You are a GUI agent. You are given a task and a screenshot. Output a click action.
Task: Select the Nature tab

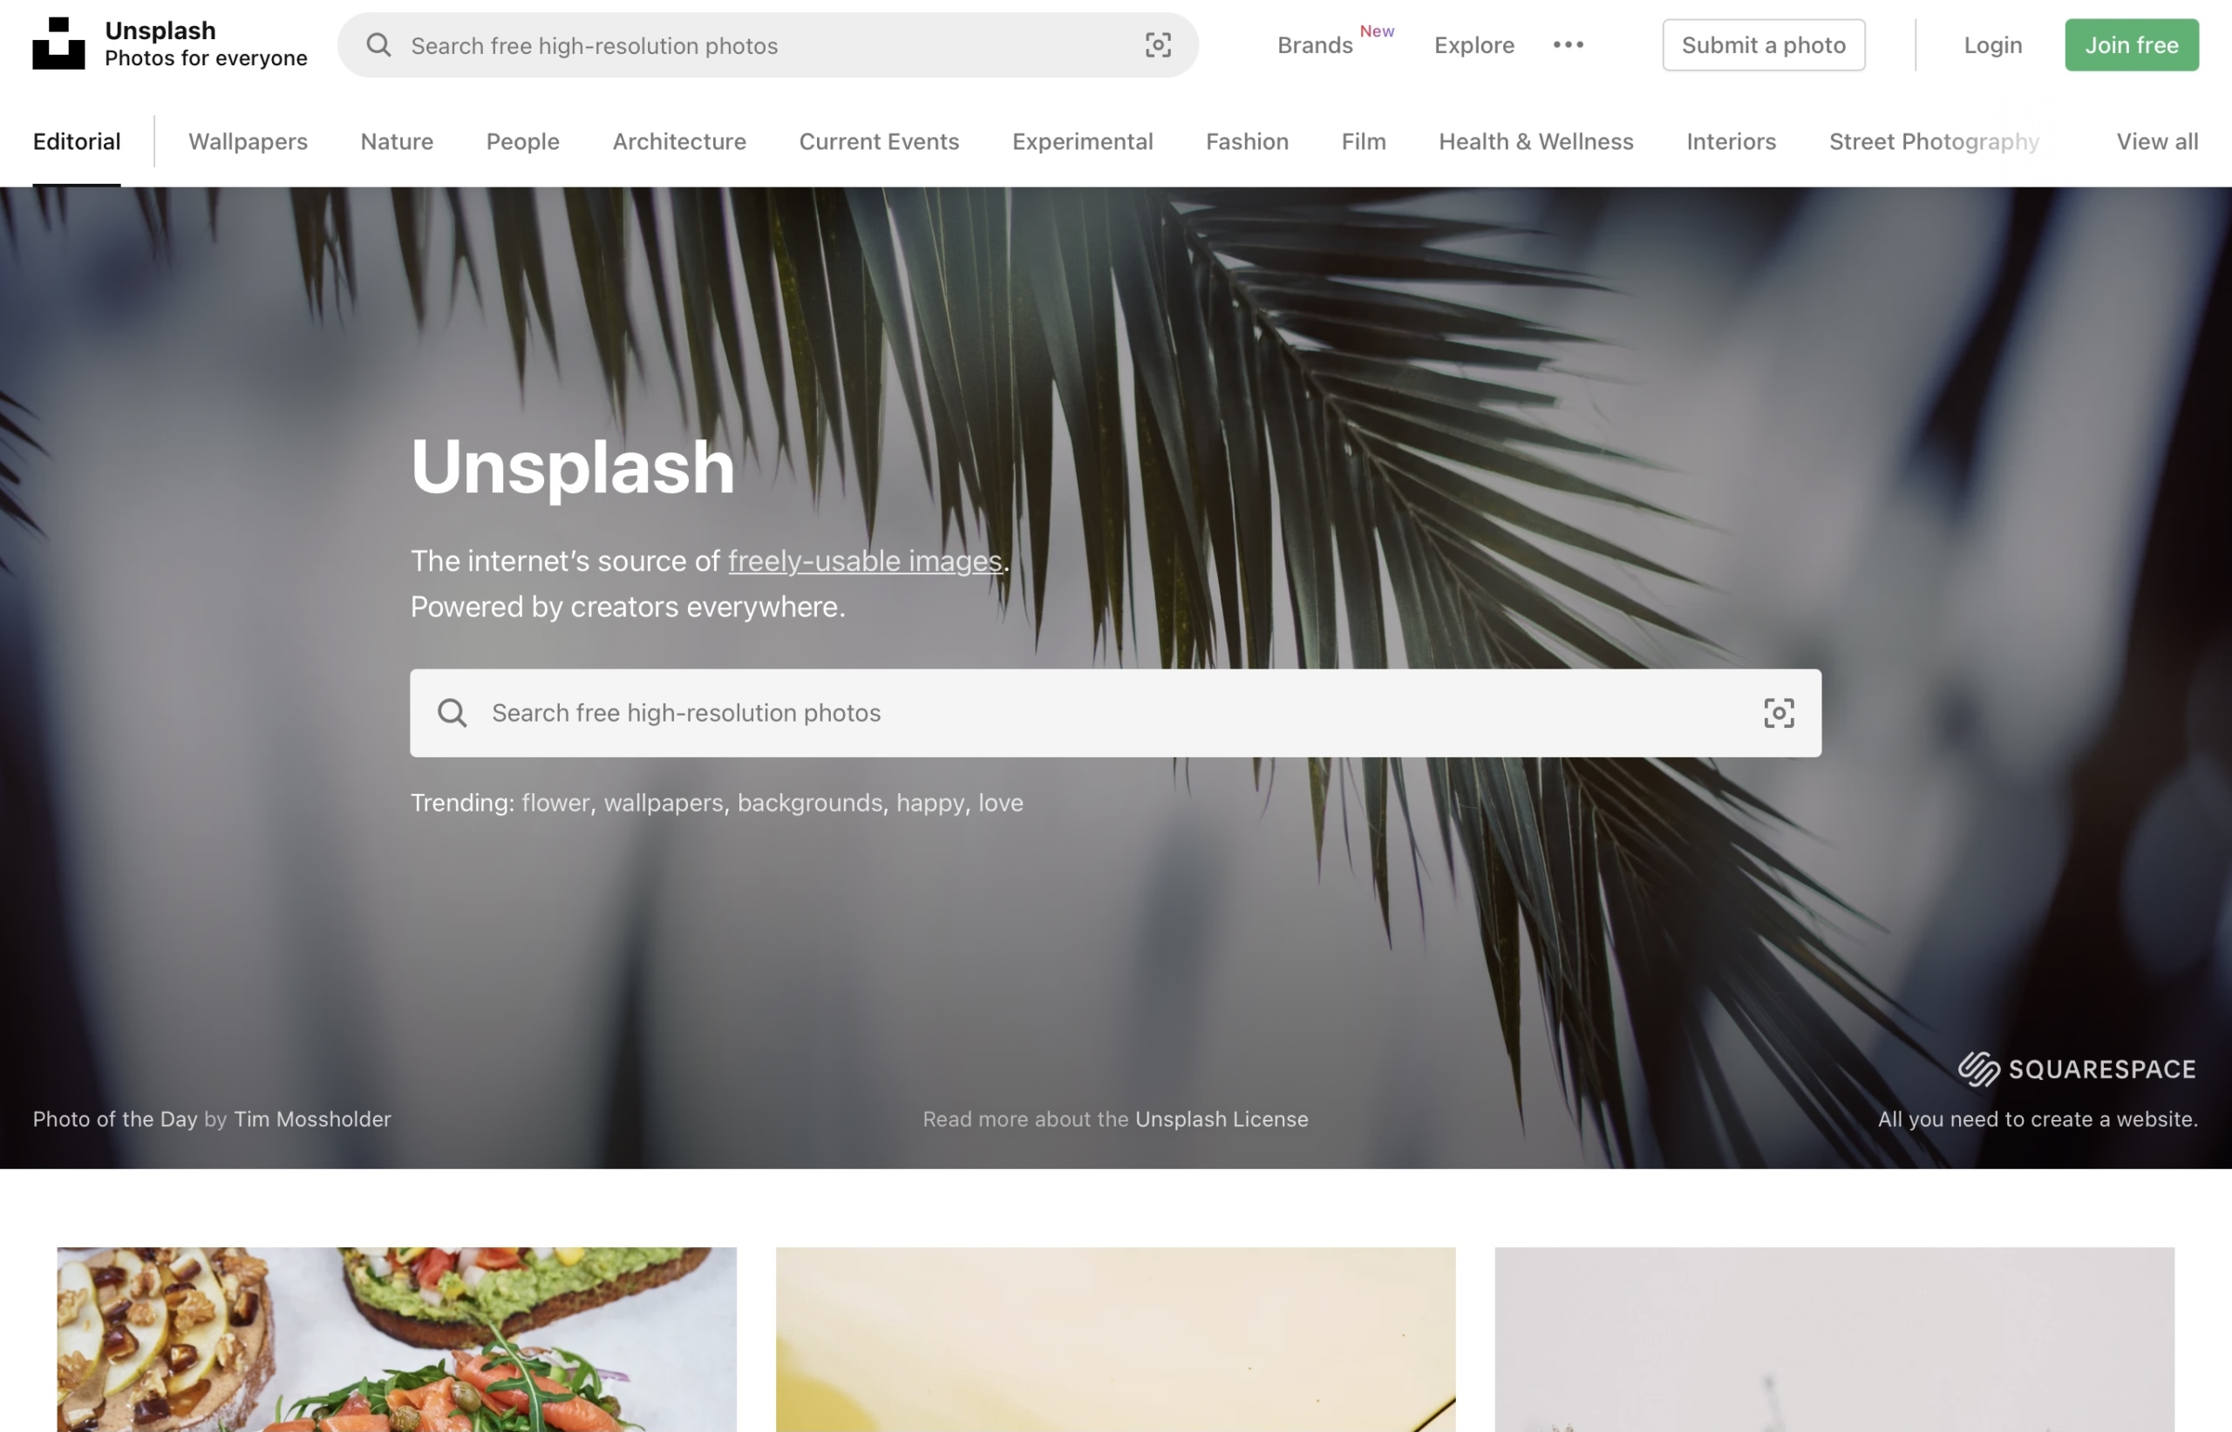tap(395, 141)
